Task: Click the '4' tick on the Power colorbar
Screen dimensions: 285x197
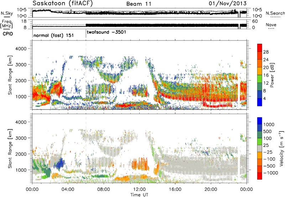Action: click(265, 99)
